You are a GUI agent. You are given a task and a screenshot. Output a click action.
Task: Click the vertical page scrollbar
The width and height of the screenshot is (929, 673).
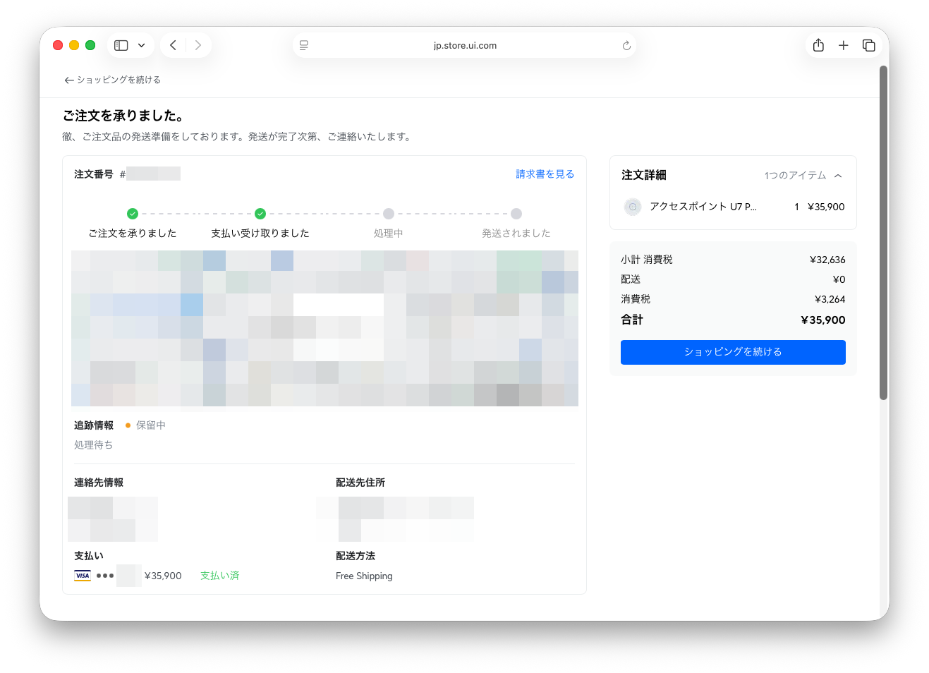[883, 233]
